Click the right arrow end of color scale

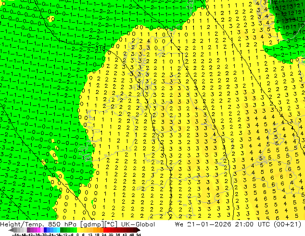pyautogui.click(x=139, y=230)
